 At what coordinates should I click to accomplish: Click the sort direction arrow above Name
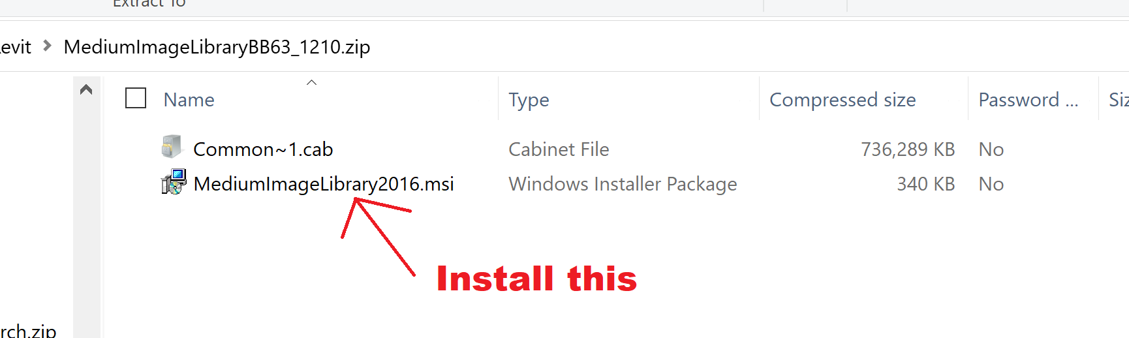point(311,83)
